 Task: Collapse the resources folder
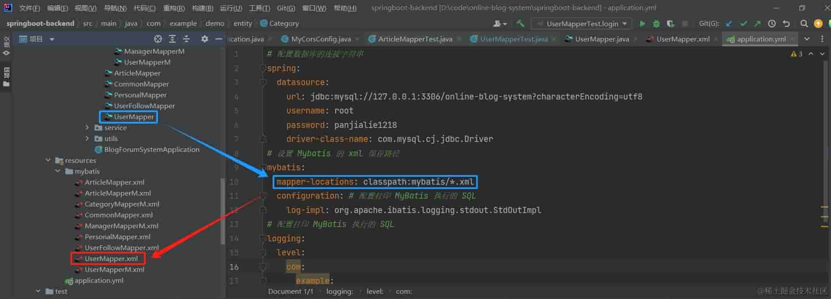click(x=48, y=160)
